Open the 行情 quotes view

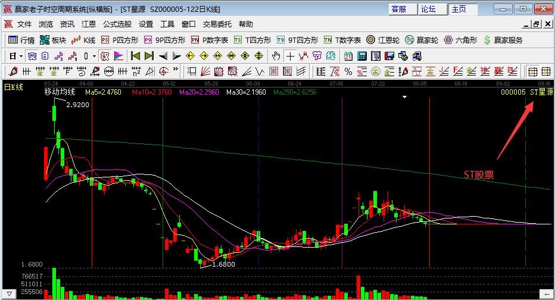pos(21,40)
